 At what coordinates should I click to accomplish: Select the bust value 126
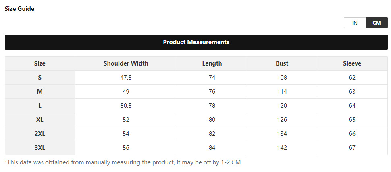point(282,120)
